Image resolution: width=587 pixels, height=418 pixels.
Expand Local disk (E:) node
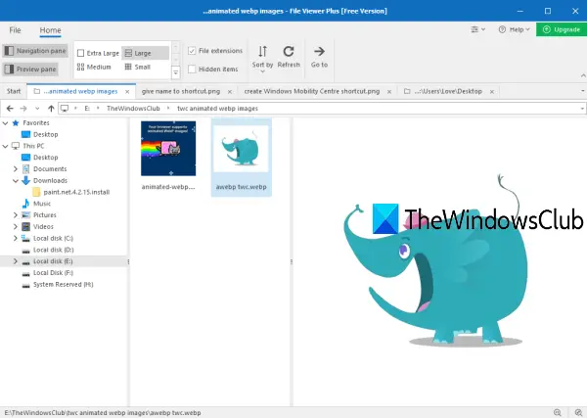(x=16, y=261)
